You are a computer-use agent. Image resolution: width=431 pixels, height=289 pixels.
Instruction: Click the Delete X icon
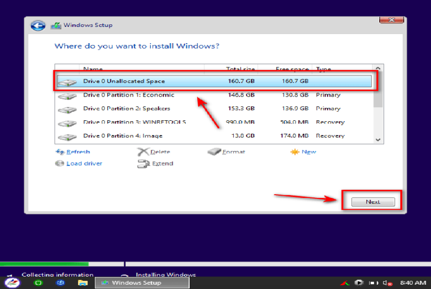[x=143, y=152]
